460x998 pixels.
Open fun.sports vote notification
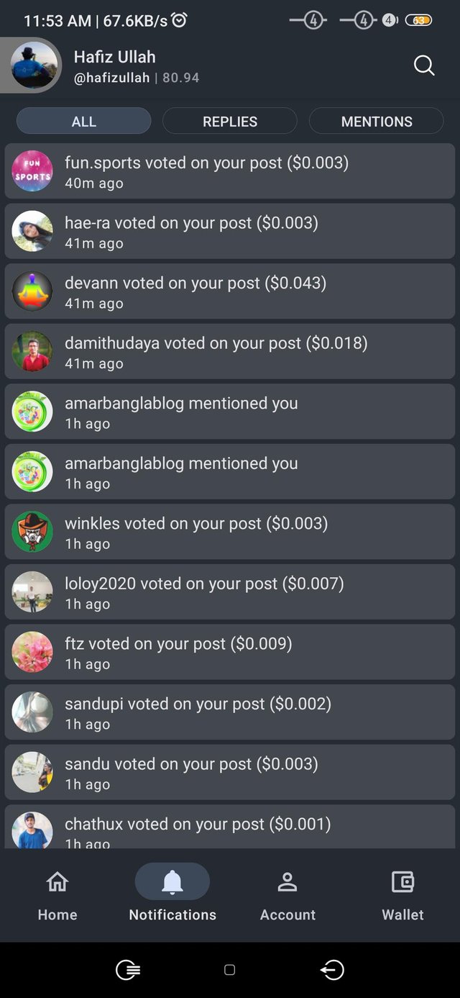point(230,171)
